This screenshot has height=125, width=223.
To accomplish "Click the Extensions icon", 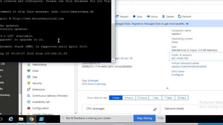I will coord(29,90).
